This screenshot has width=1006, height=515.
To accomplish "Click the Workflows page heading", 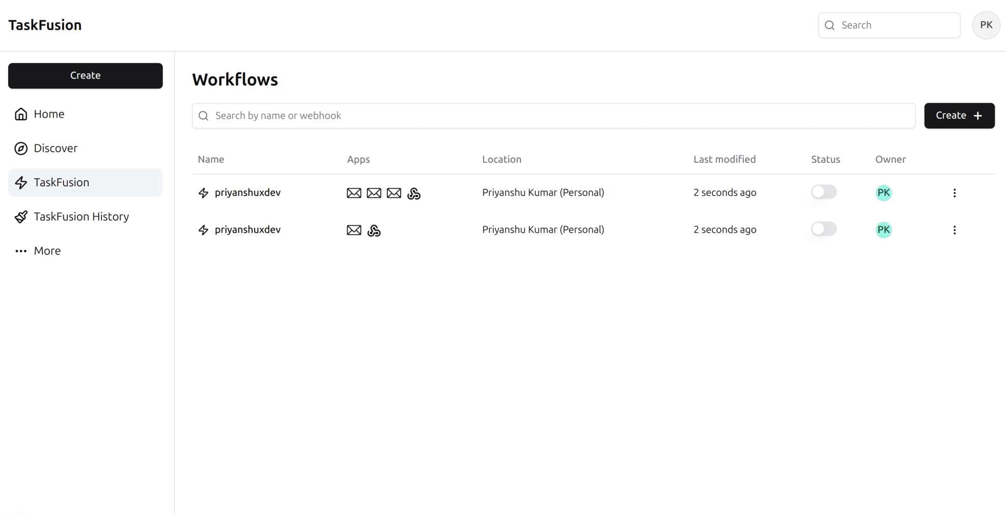I will 235,80.
